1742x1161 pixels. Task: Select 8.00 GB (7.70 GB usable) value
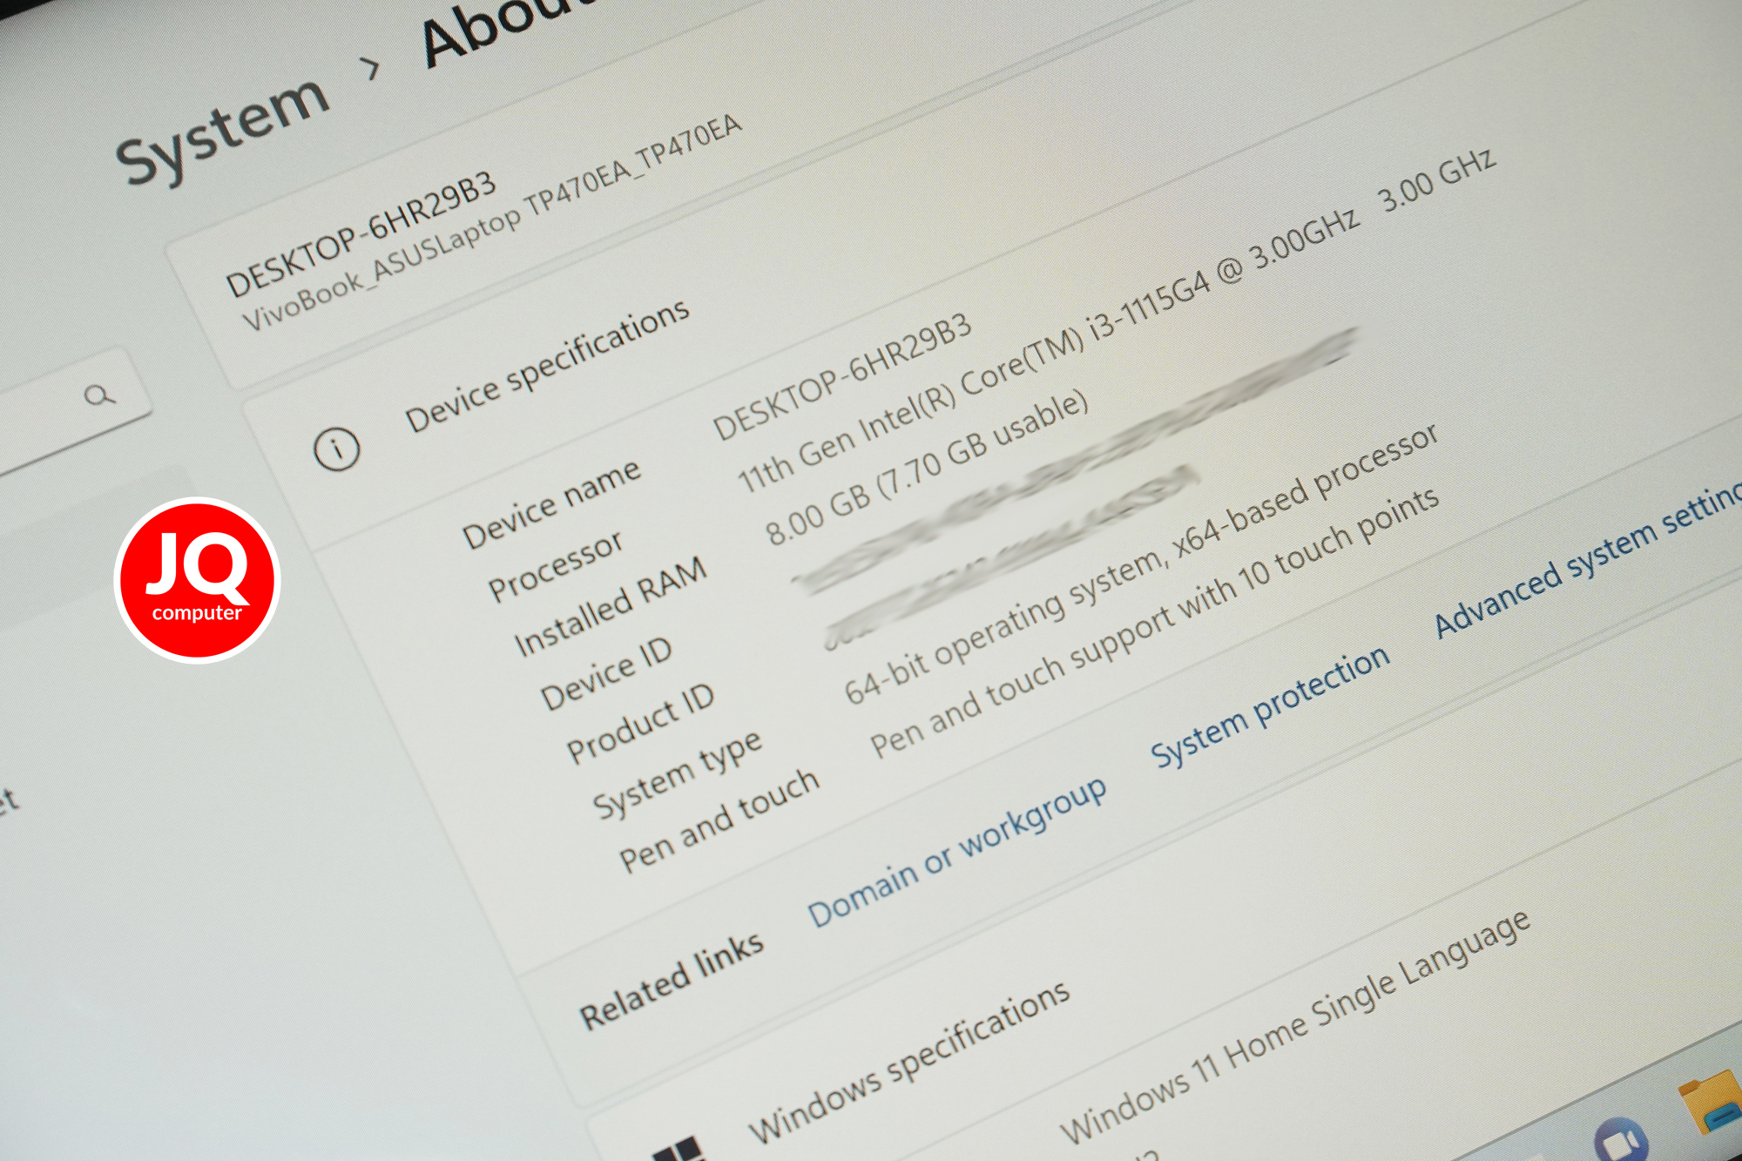(927, 466)
